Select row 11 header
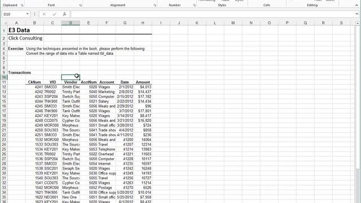The height and width of the screenshot is (203, 361). click(4, 82)
